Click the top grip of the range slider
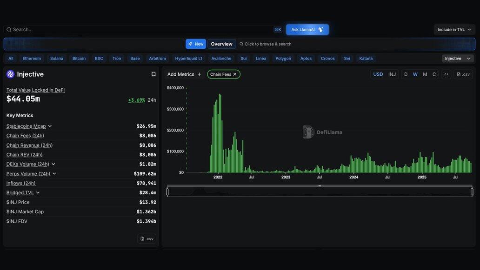 coord(320,185)
